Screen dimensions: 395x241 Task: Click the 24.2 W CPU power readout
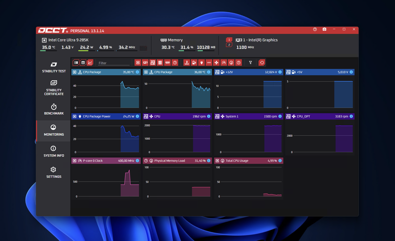click(87, 47)
